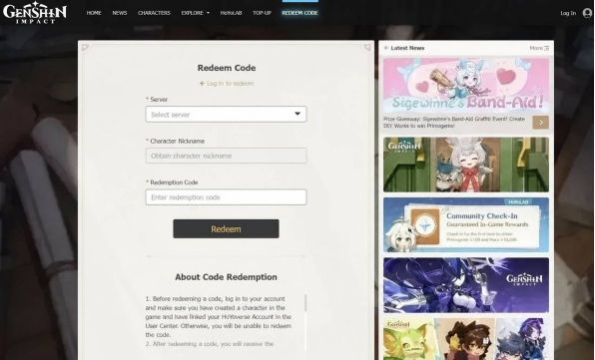This screenshot has width=595, height=360.
Task: Open the NEWS menu item
Action: pos(120,13)
